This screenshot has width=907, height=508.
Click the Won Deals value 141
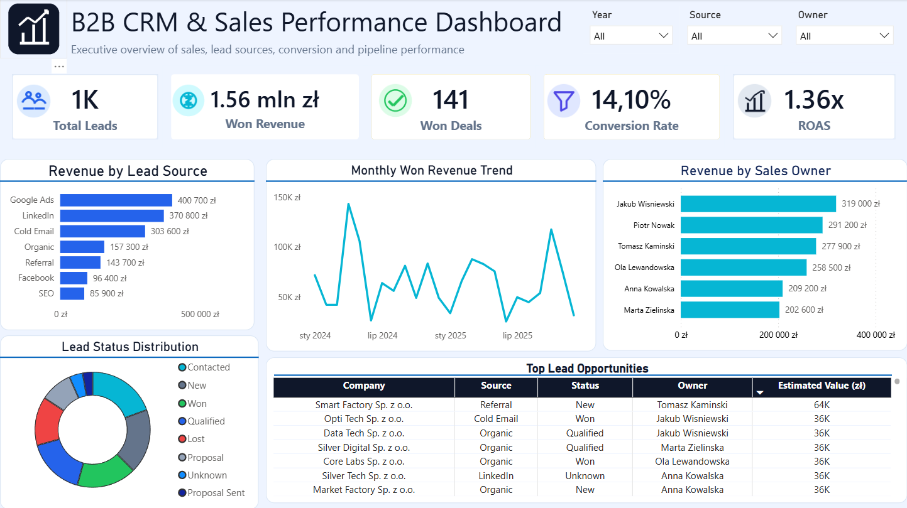click(x=451, y=100)
